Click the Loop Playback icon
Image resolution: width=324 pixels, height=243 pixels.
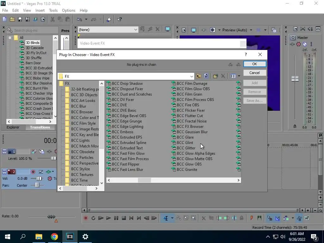(x=93, y=218)
